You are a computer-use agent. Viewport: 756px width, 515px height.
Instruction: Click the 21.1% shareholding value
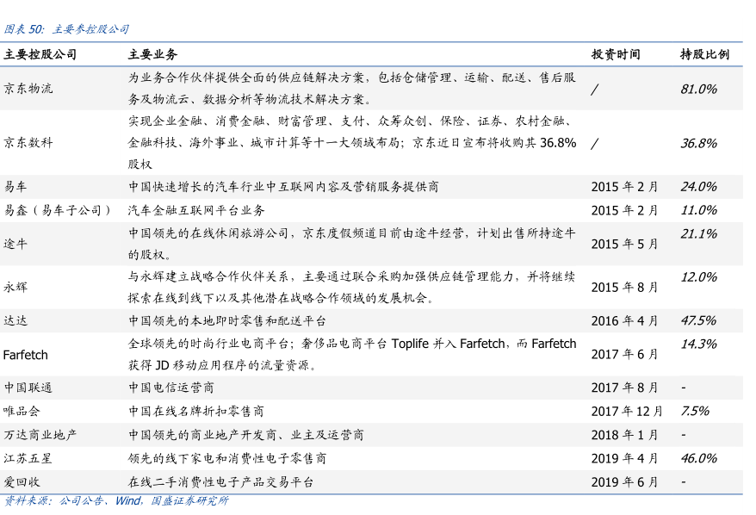click(698, 234)
